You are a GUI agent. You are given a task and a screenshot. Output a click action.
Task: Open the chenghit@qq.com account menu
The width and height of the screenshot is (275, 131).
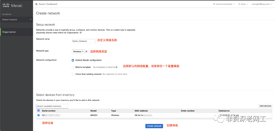pyautogui.click(x=262, y=4)
